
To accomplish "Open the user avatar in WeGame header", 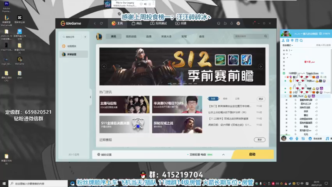I will [238, 23].
